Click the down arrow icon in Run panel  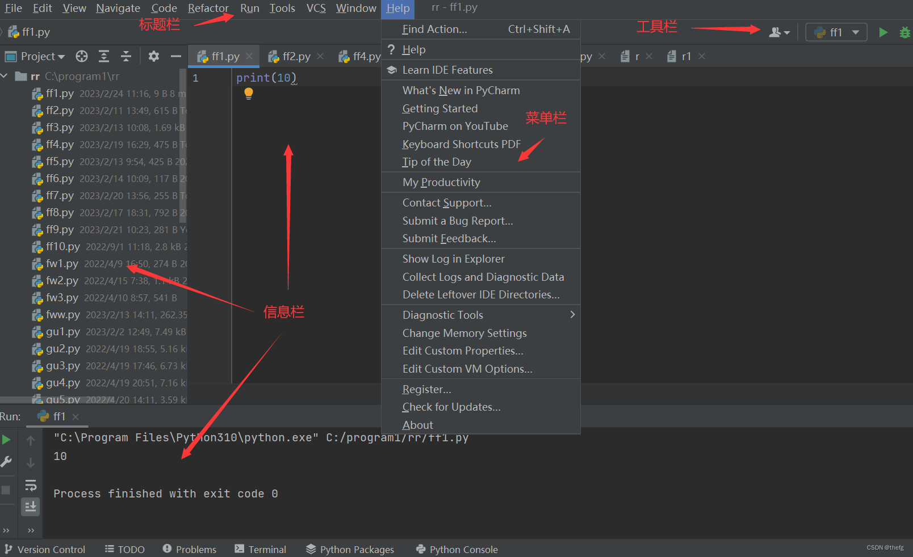pyautogui.click(x=31, y=463)
